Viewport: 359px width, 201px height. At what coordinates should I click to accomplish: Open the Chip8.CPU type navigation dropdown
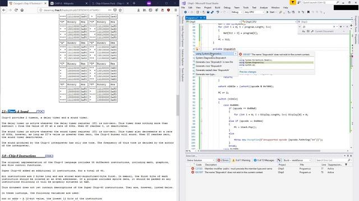(x=269, y=22)
